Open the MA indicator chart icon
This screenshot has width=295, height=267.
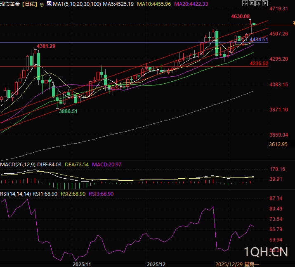point(49,3)
